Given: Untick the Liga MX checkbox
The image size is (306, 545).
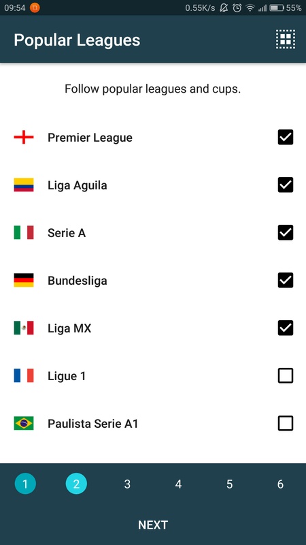Looking at the screenshot, I should (x=286, y=328).
